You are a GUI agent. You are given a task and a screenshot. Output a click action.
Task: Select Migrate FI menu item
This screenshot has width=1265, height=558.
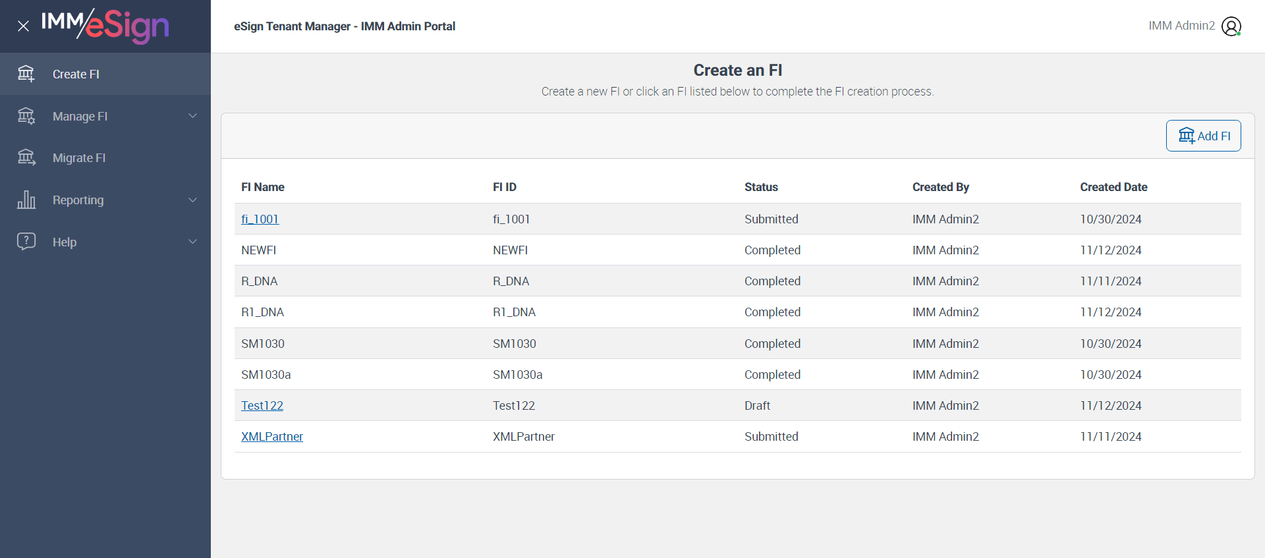coord(79,158)
